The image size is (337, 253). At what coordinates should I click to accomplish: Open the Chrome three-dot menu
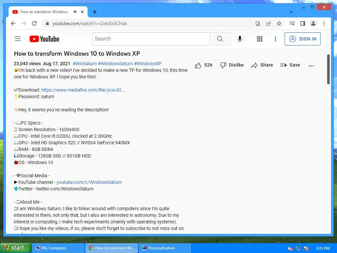point(324,23)
